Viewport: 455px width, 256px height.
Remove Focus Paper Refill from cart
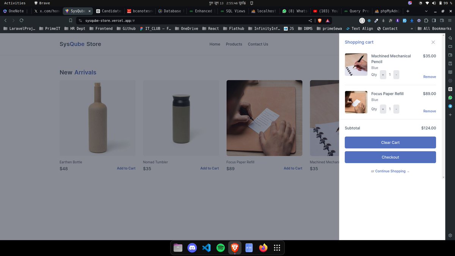(x=430, y=111)
